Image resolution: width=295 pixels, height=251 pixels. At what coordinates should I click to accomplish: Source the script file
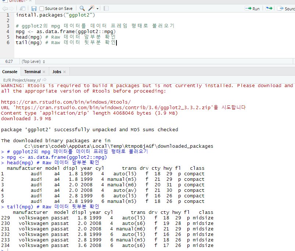(285, 9)
